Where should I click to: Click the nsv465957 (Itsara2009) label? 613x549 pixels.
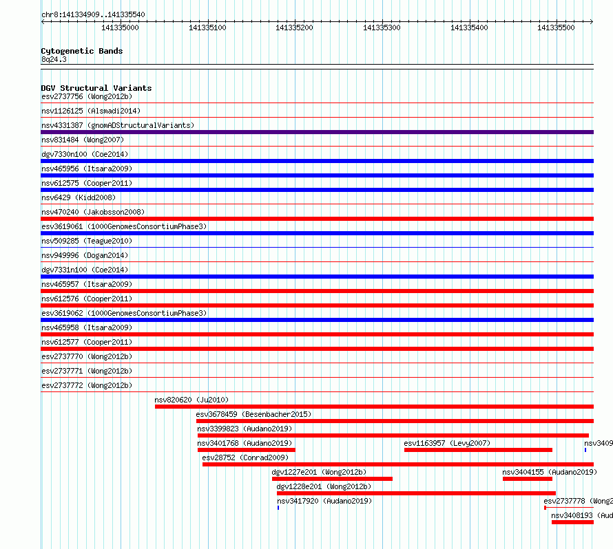tap(87, 284)
